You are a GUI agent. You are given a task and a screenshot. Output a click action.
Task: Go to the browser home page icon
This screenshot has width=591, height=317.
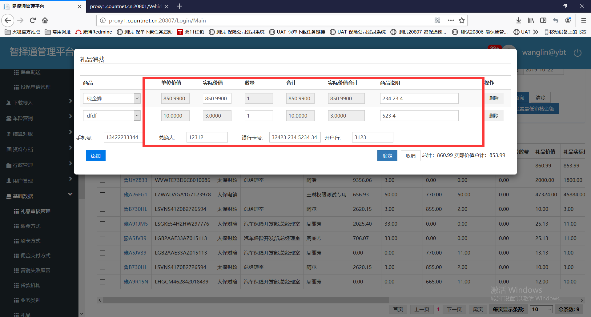(x=45, y=20)
